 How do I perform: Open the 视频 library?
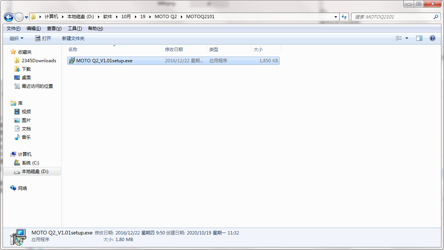26,111
